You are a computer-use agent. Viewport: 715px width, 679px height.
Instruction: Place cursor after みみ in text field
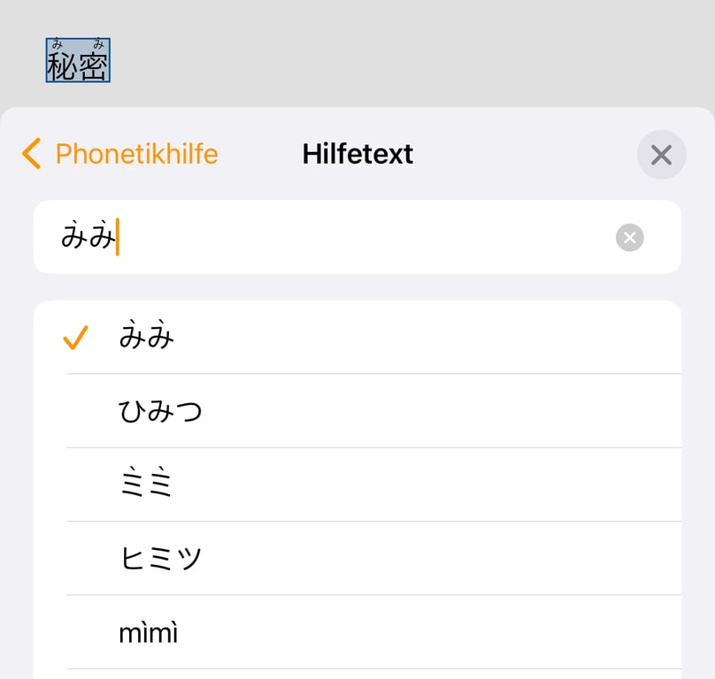(119, 237)
